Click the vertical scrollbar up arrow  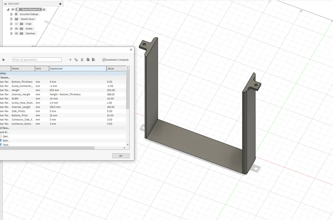click(128, 68)
